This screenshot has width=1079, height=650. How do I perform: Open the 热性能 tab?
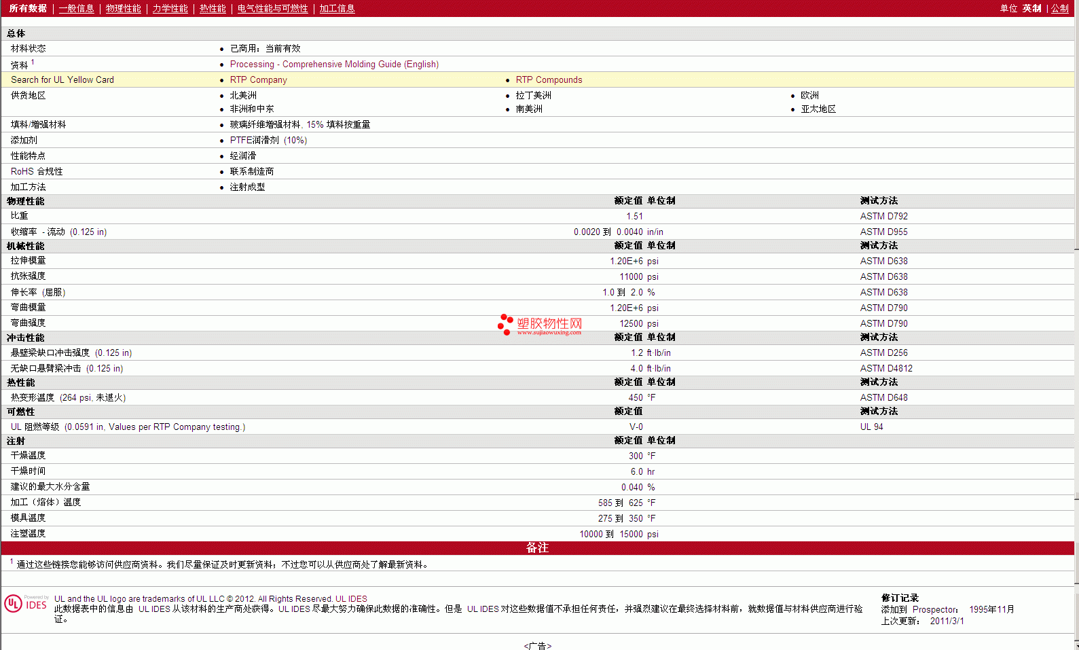coord(213,8)
